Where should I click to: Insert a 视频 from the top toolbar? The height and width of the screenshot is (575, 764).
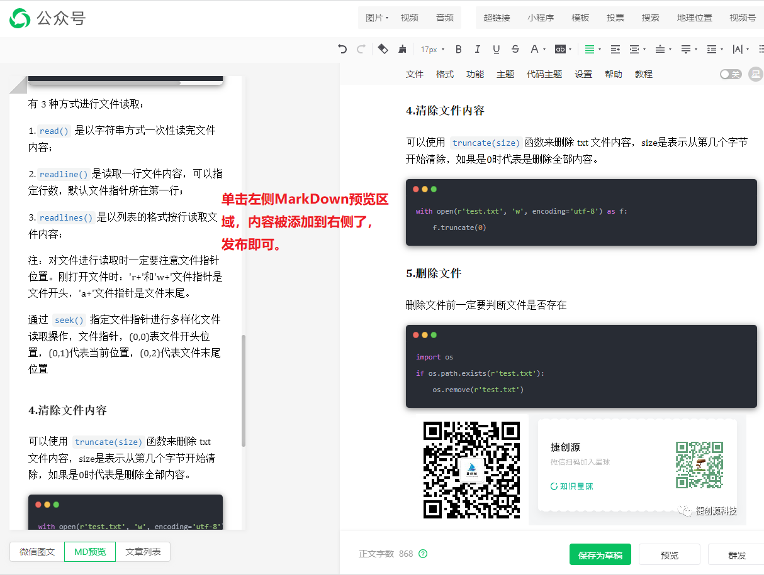[410, 18]
